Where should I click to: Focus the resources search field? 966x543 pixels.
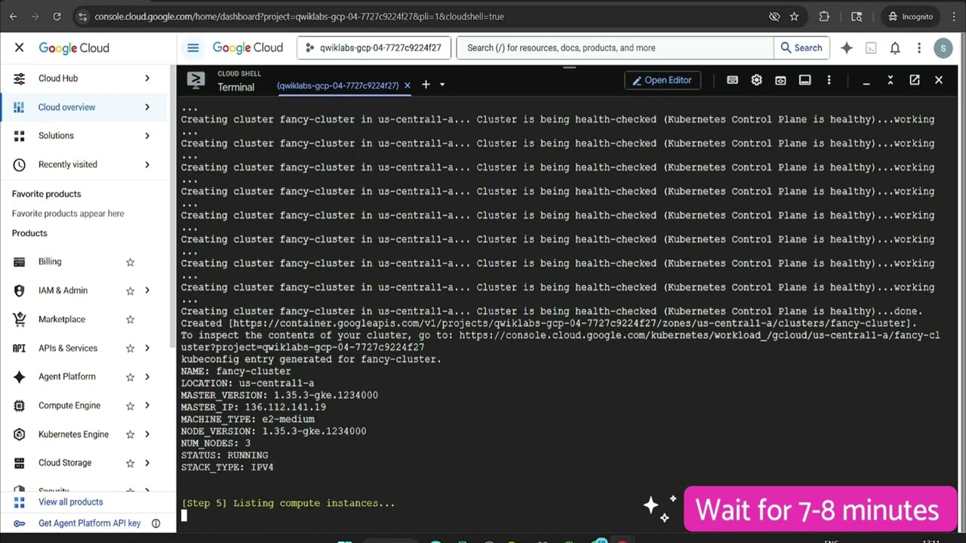point(615,48)
